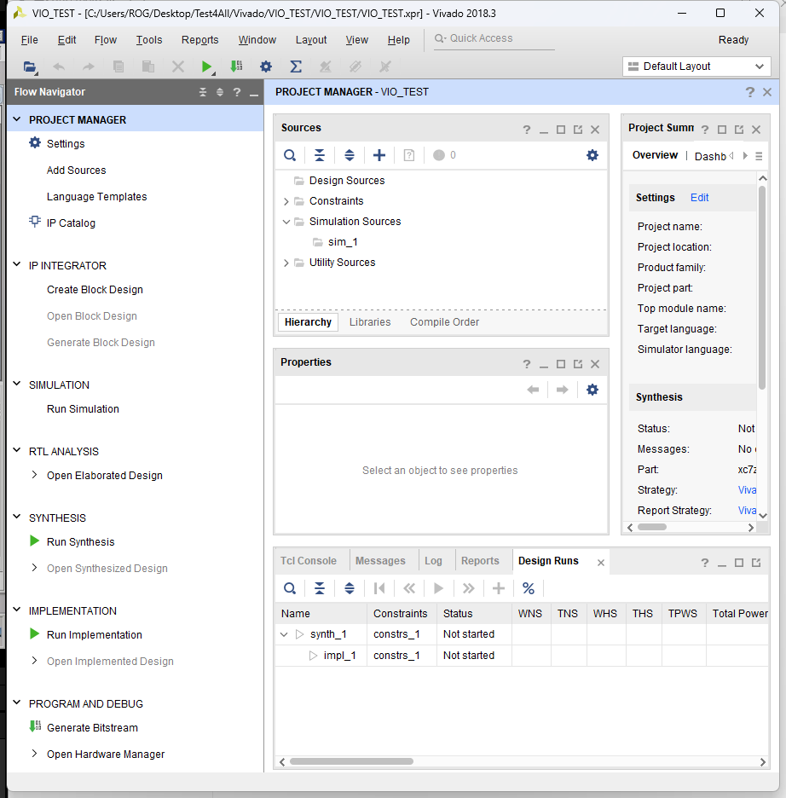Screen dimensions: 786x798
Task: Click Properties panel back arrow
Action: click(533, 390)
